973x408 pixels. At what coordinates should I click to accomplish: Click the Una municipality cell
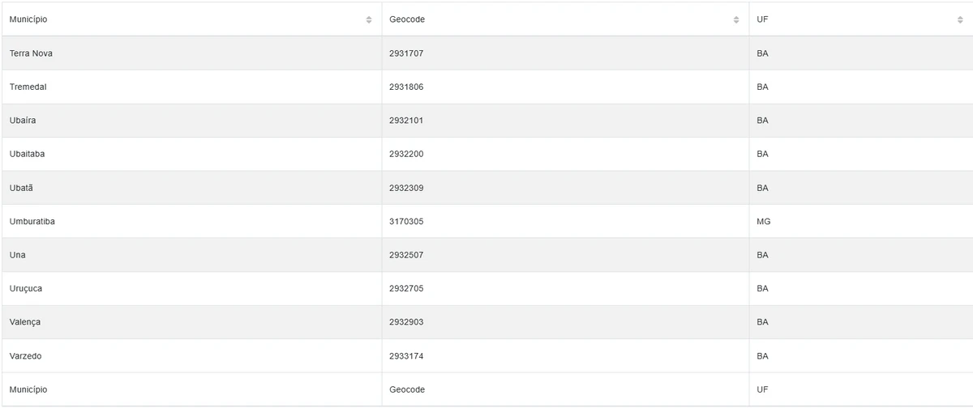pos(18,255)
